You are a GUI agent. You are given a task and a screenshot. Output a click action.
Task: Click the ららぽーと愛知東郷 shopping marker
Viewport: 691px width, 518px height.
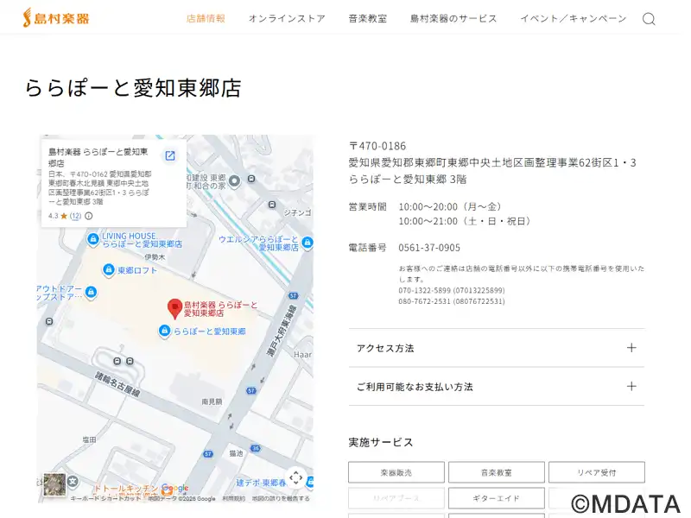tap(164, 331)
